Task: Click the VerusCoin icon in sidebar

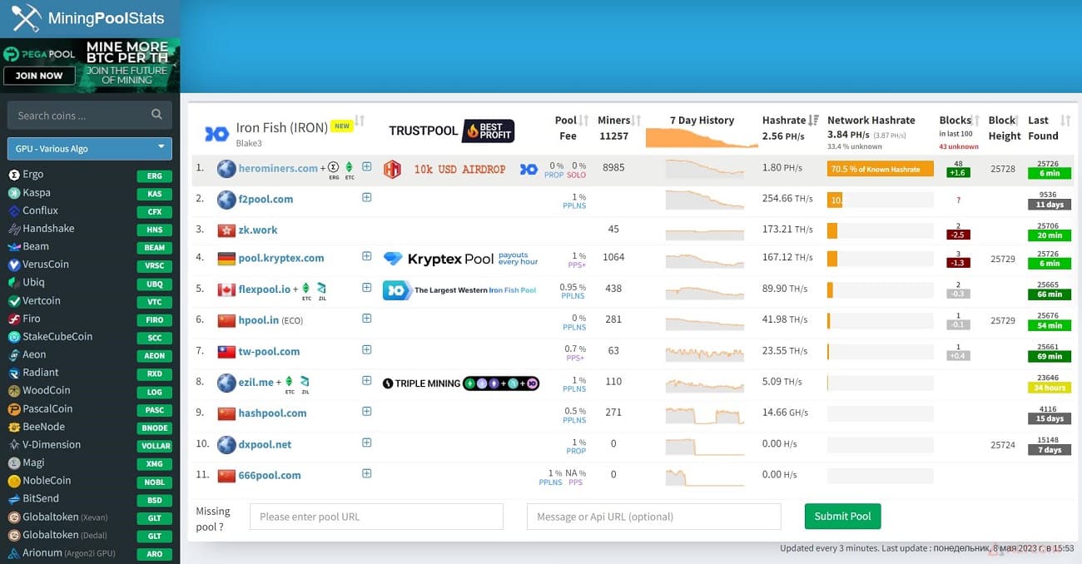Action: [x=14, y=265]
